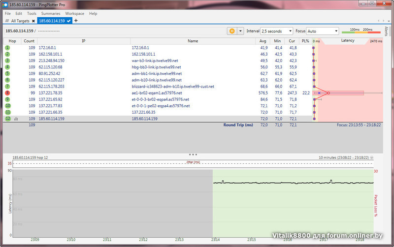
Task: Click the red hop 8 circle icon
Action: pyautogui.click(x=7, y=93)
